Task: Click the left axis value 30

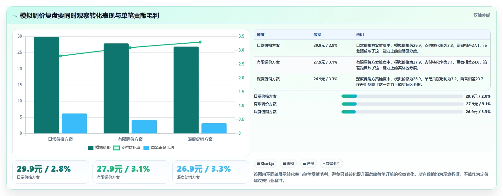Action: [x=20, y=36]
